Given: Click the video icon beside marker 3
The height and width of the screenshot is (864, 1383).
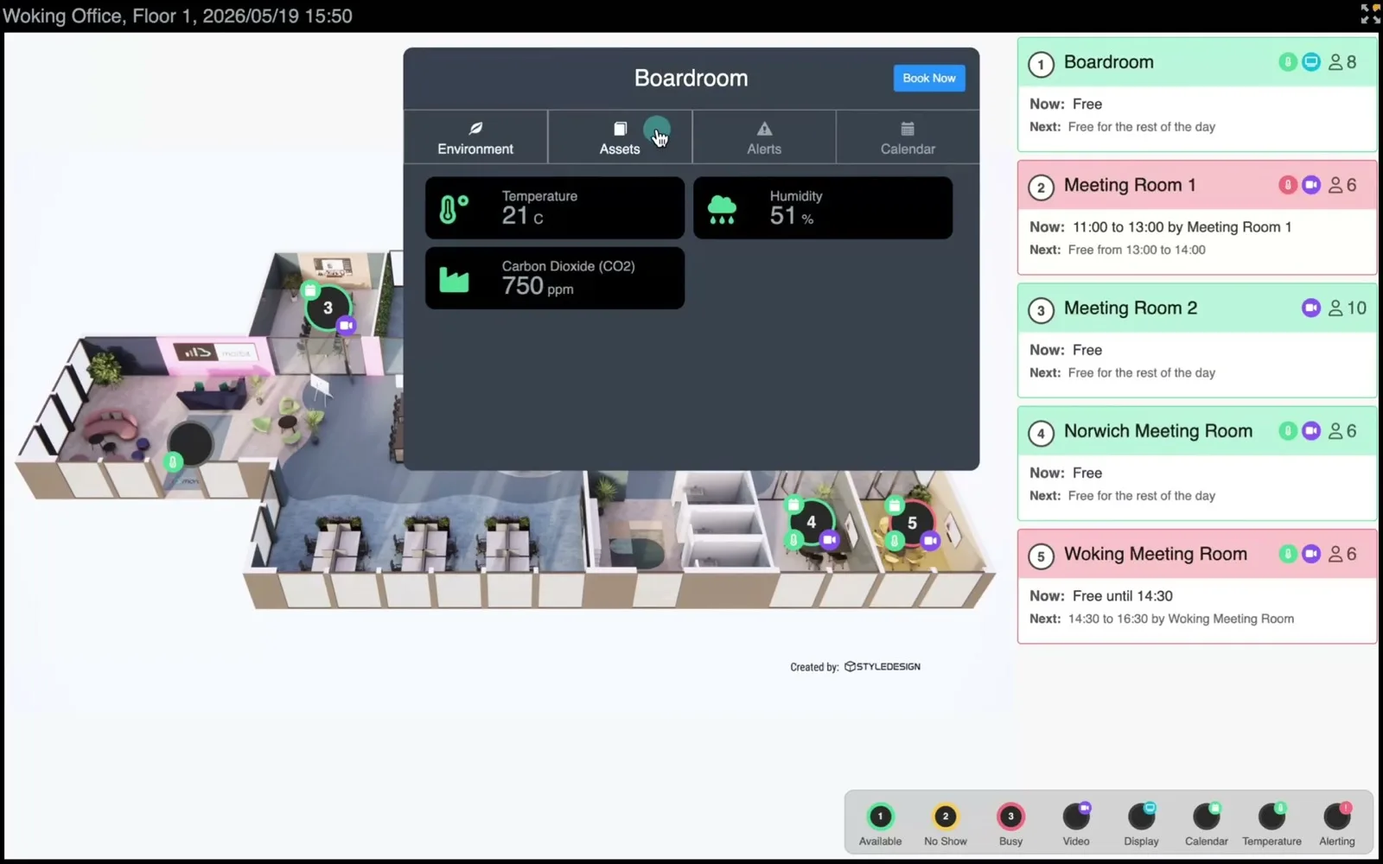Looking at the screenshot, I should click(347, 326).
